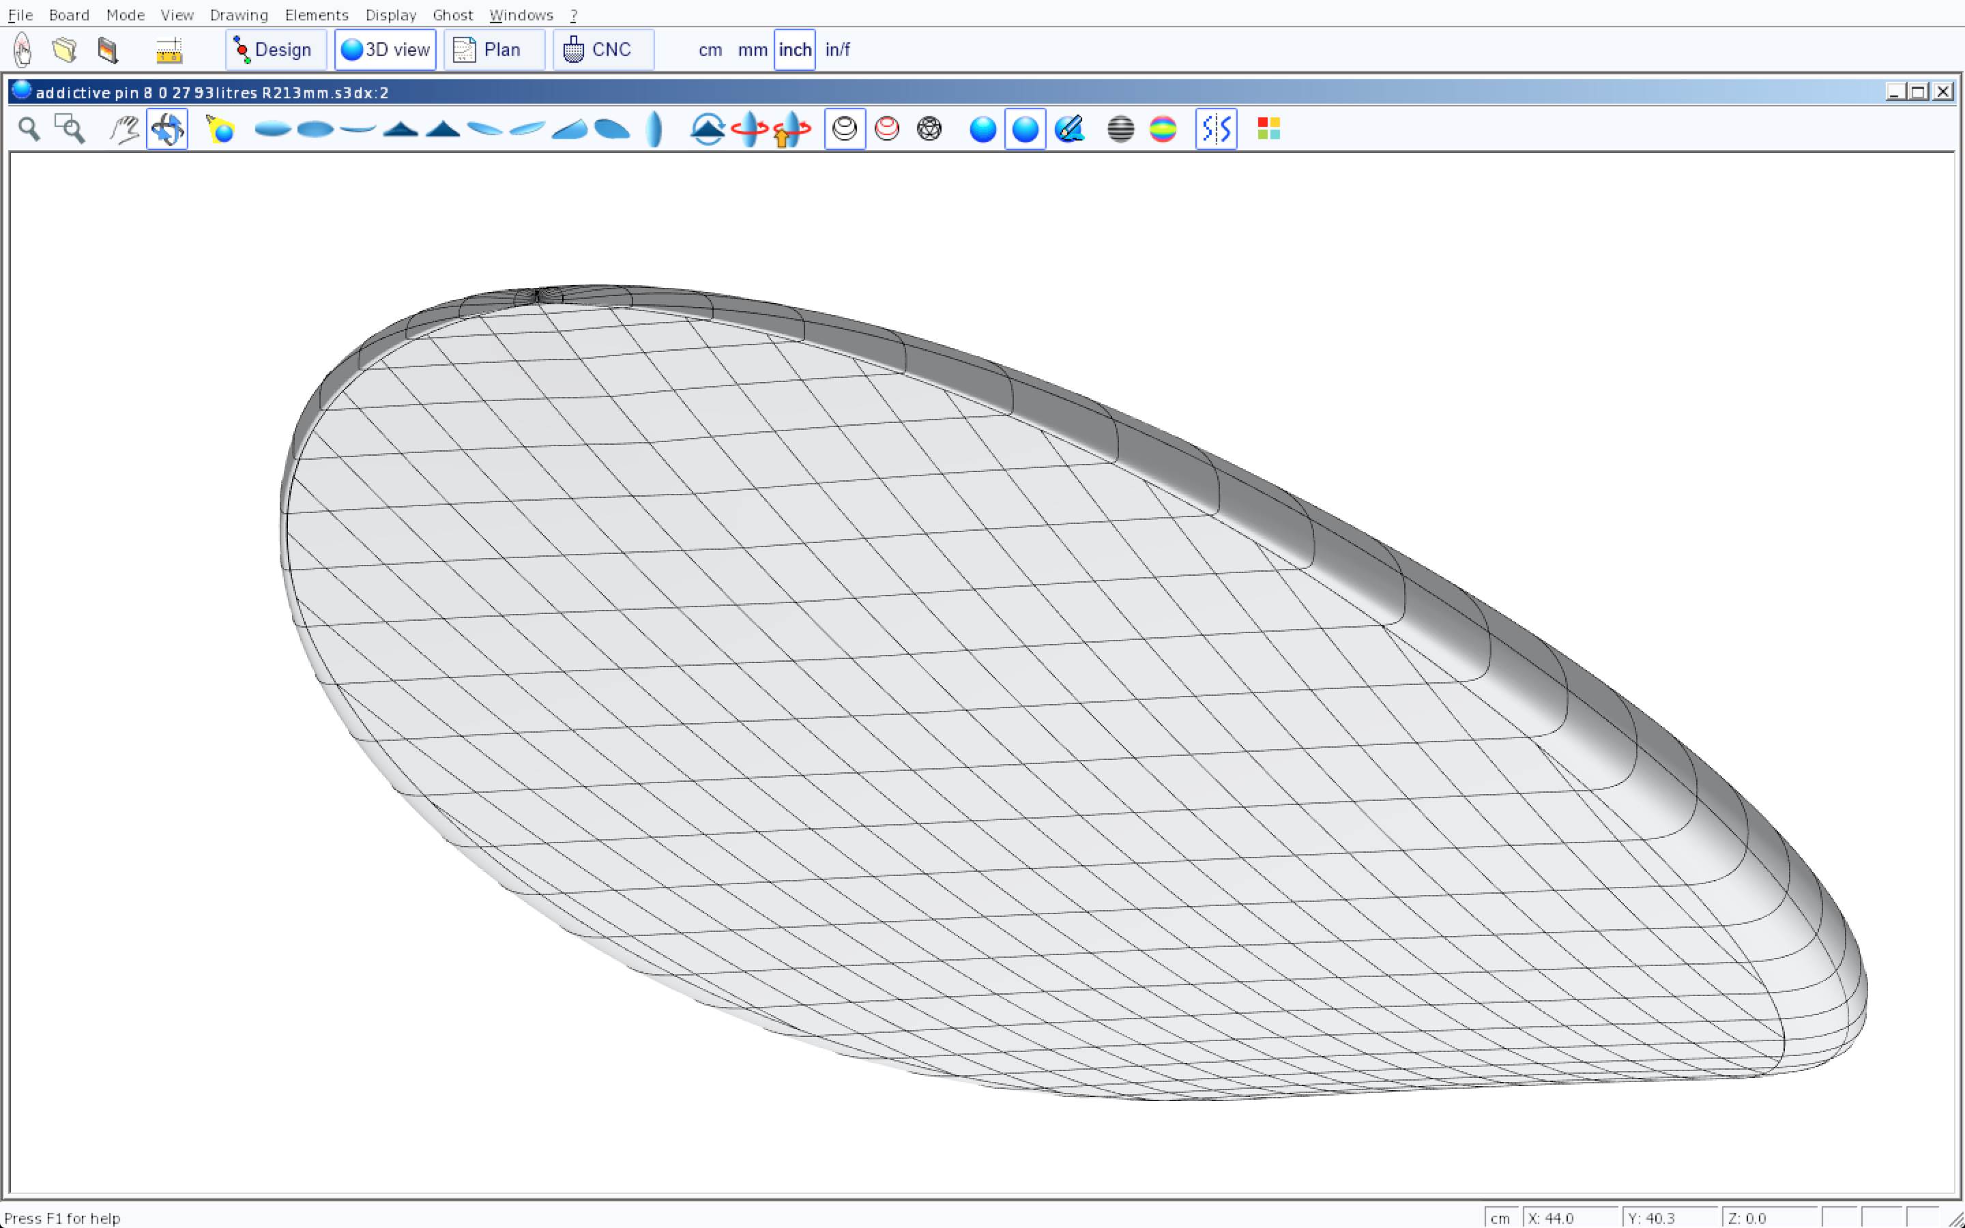Screen dimensions: 1965x1228
Task: Switch to Plan mode
Action: [494, 50]
